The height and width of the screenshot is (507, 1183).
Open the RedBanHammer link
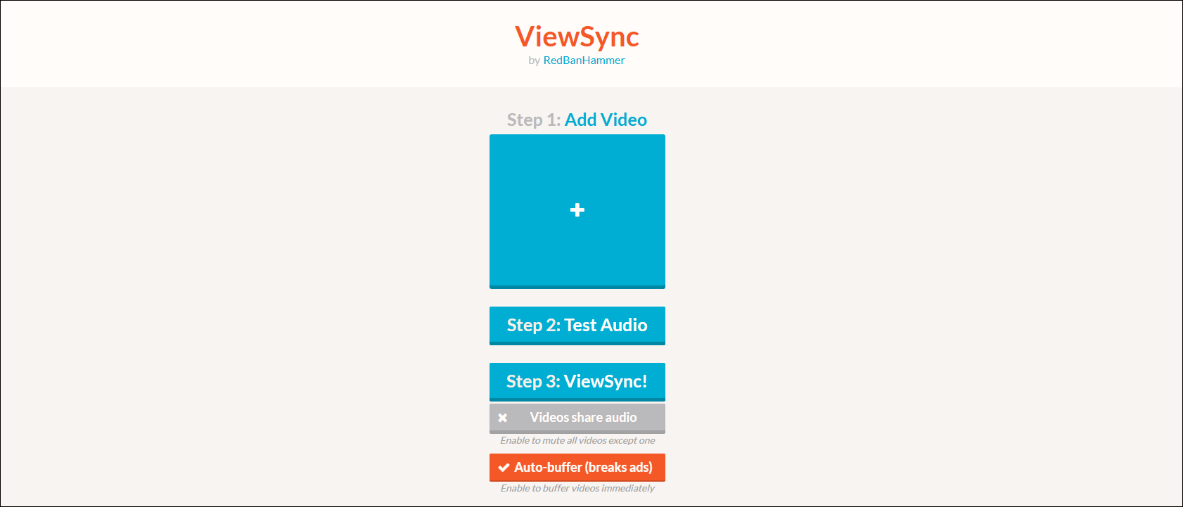[584, 60]
